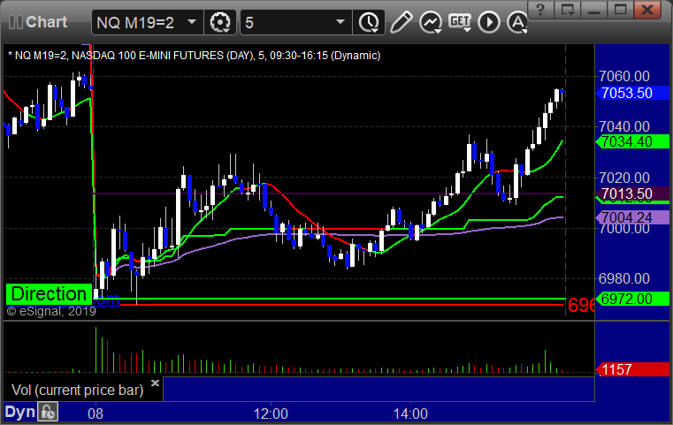This screenshot has height=425, width=673.
Task: Toggle the Dyn scale lock icon
Action: 49,412
